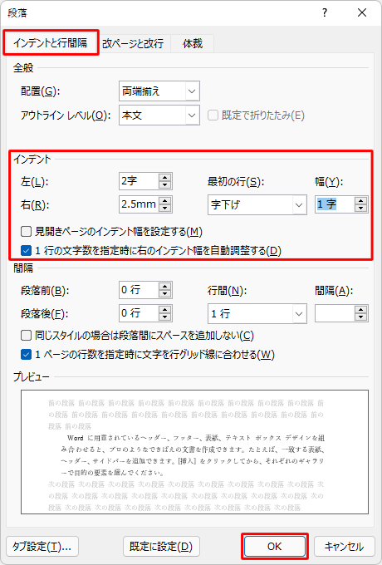This screenshot has width=382, height=565.
Task: Close the 段落 dialog with X
Action: click(362, 13)
